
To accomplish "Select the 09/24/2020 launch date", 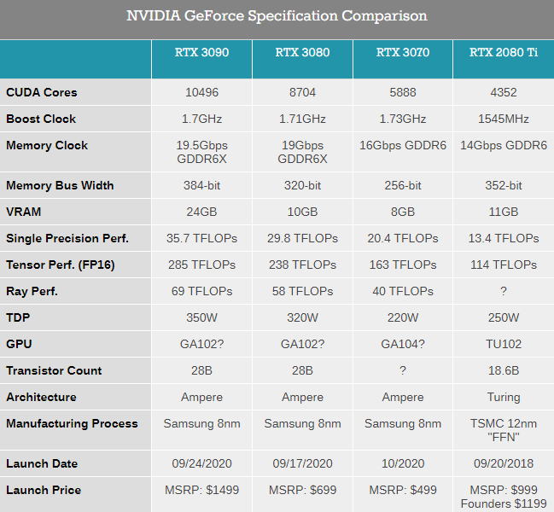I will tap(201, 463).
